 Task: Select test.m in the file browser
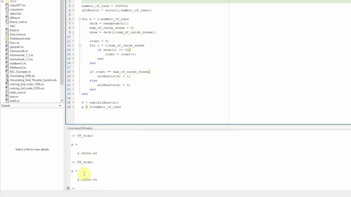point(14,97)
